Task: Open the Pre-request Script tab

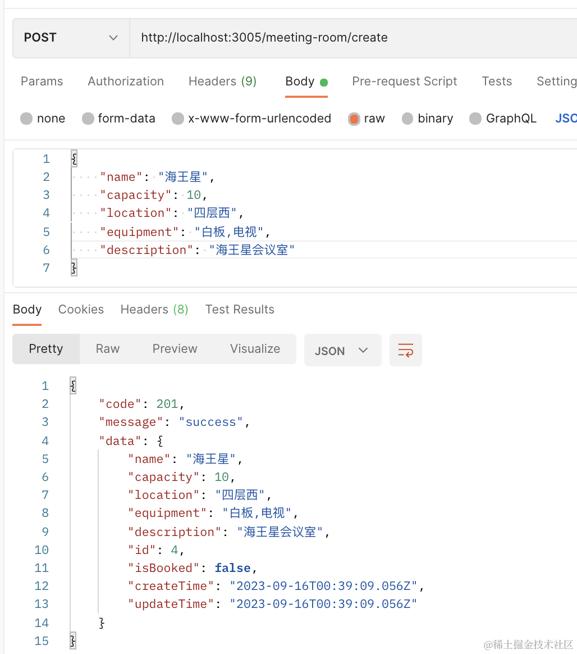Action: (404, 81)
